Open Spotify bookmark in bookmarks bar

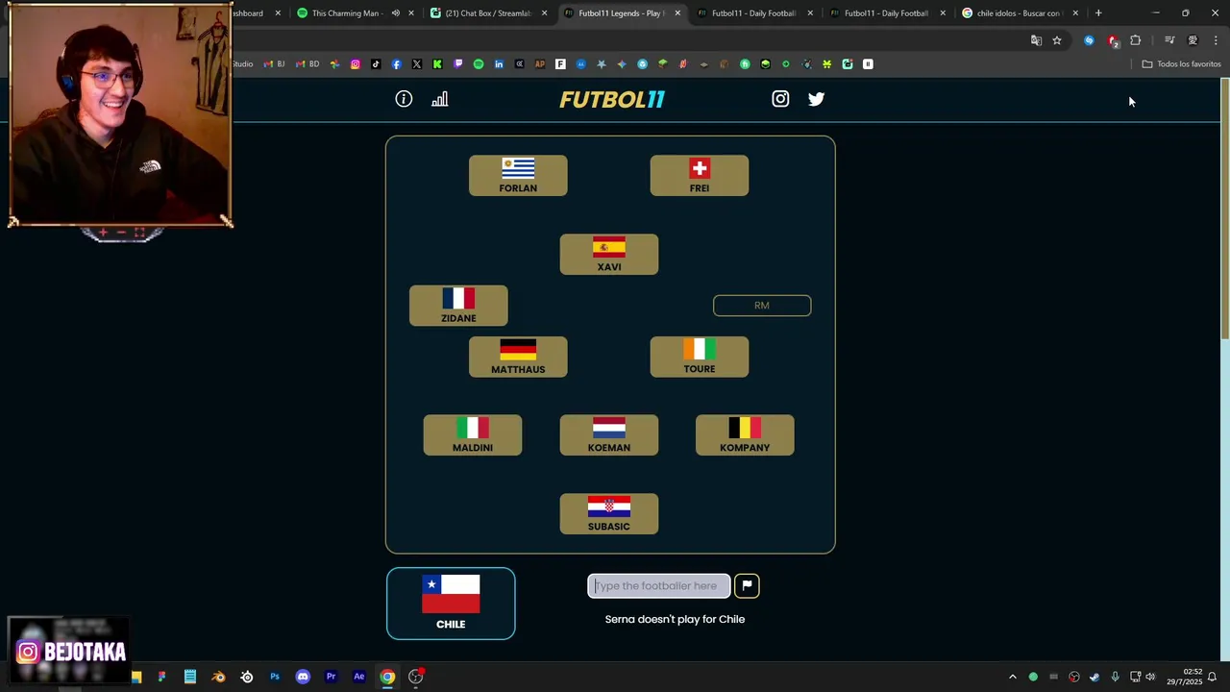(x=479, y=64)
